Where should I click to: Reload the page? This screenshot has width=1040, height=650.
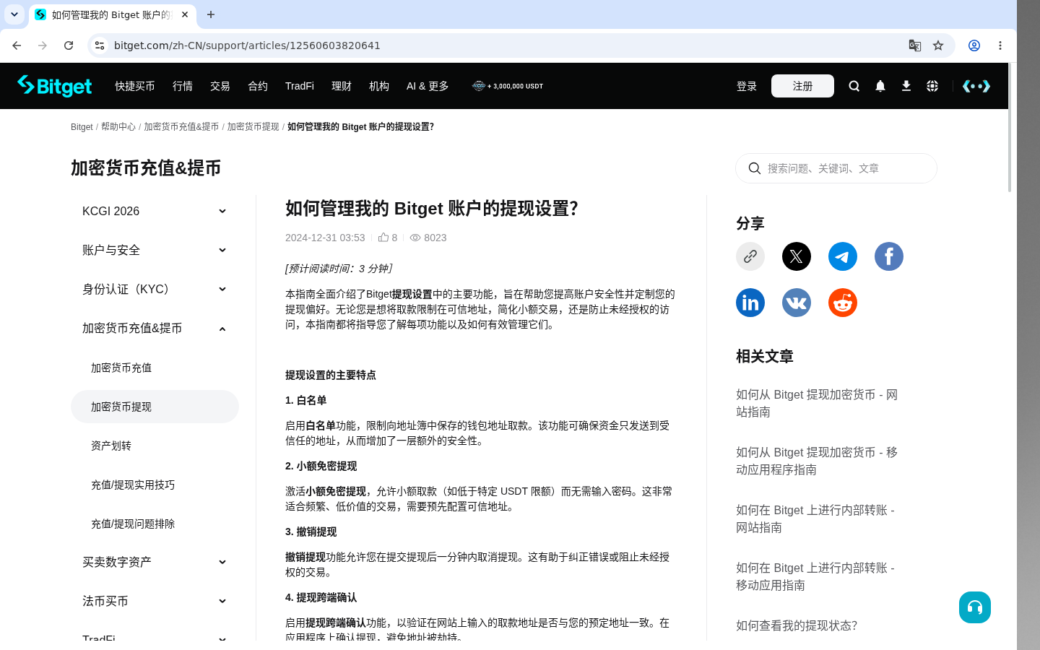point(69,45)
